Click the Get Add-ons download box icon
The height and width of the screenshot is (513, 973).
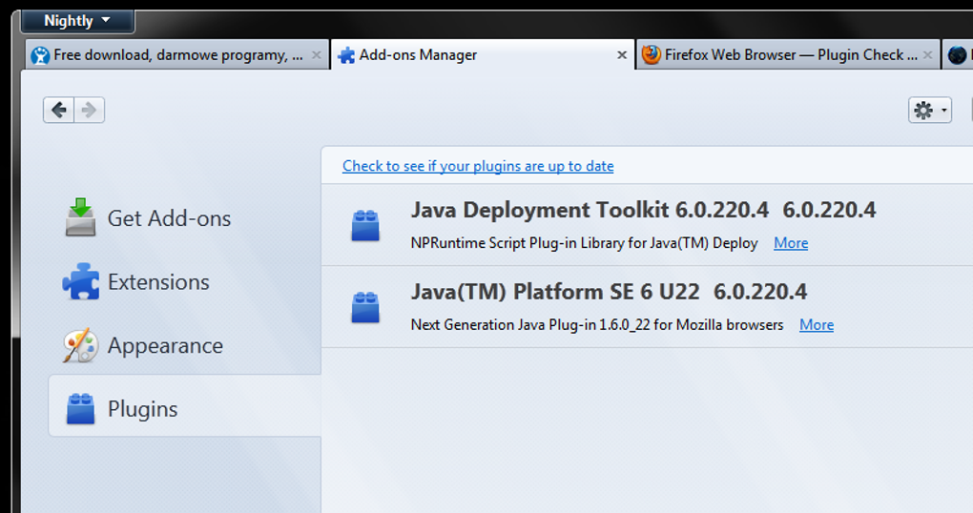tap(81, 217)
